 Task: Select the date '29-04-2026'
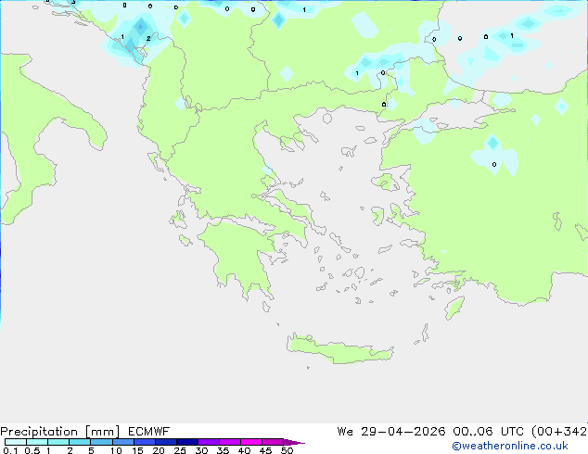pyautogui.click(x=403, y=432)
